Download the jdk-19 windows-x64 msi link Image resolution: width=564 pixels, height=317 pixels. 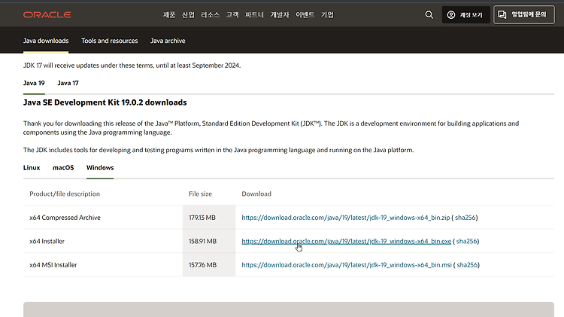(x=347, y=265)
